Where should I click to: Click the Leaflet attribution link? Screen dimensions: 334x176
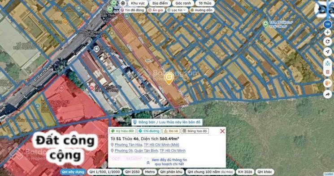click(329, 174)
